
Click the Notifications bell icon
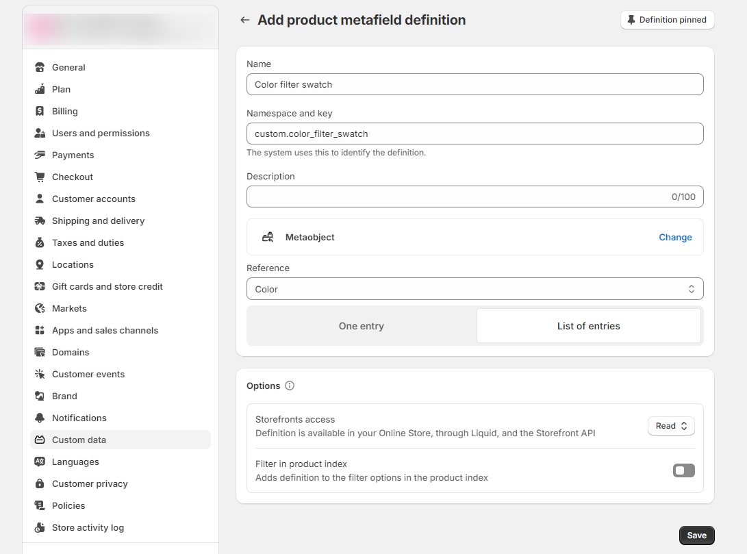point(40,418)
